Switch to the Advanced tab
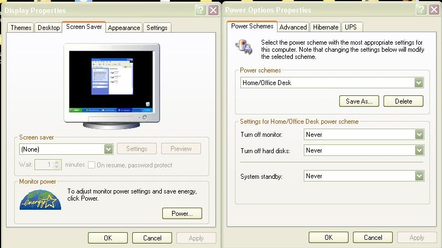 pos(293,27)
